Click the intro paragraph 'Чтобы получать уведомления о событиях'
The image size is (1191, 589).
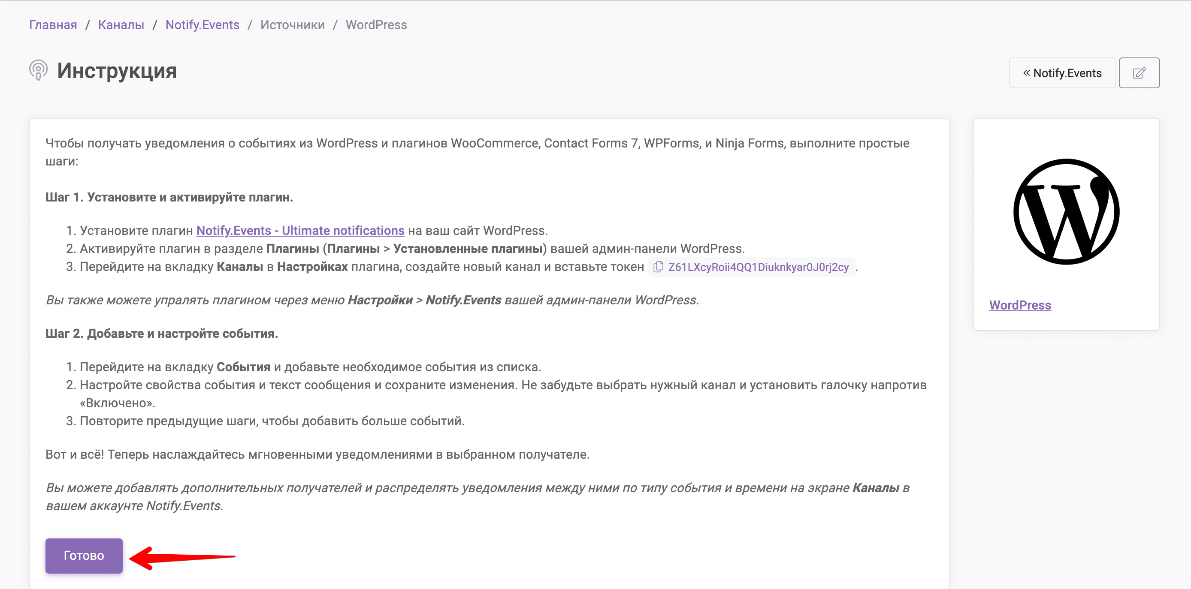(x=478, y=152)
